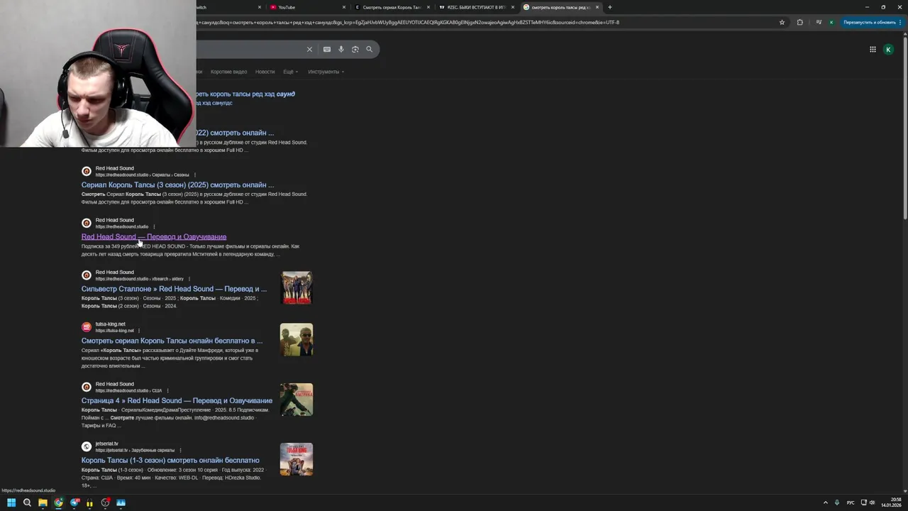The height and width of the screenshot is (511, 908).
Task: Open File Explorer from taskbar
Action: coord(43,502)
